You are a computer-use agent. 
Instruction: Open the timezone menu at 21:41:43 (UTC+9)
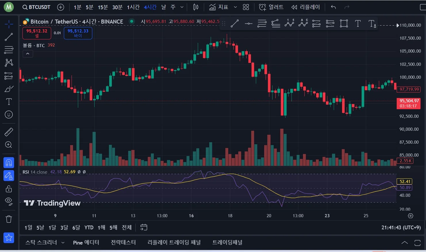pos(401,228)
